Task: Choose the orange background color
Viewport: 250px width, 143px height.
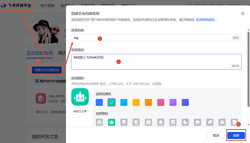Action: pyautogui.click(x=149, y=102)
